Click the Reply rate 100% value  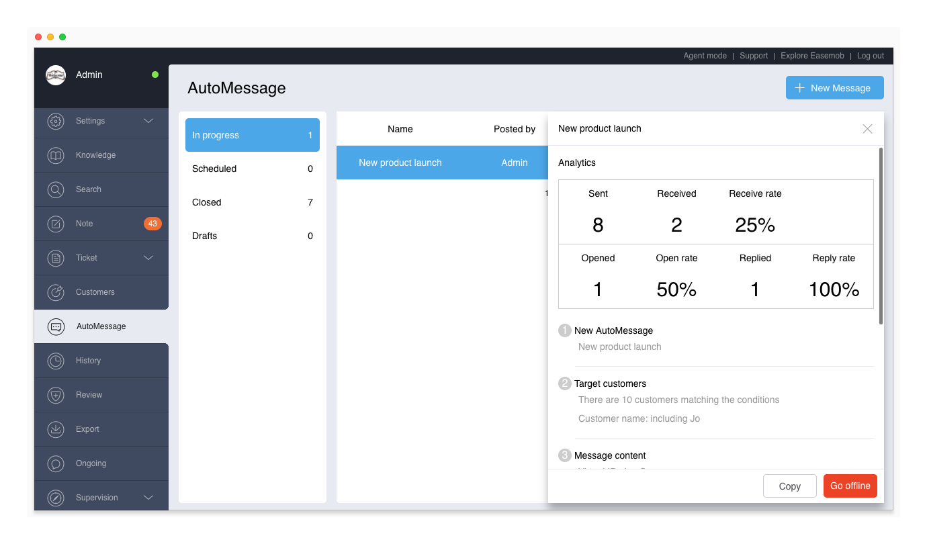click(834, 289)
